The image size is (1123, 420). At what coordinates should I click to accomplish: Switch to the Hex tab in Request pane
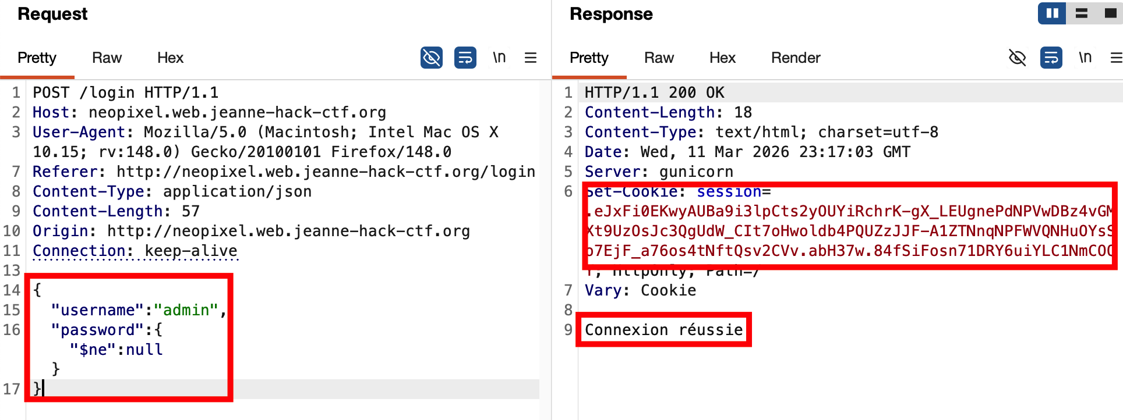pos(169,58)
